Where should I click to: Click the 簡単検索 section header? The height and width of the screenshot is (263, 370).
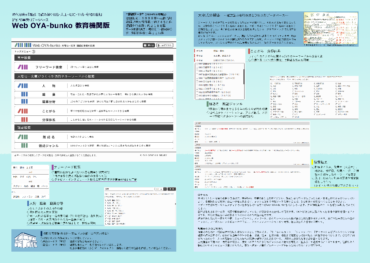point(94,58)
